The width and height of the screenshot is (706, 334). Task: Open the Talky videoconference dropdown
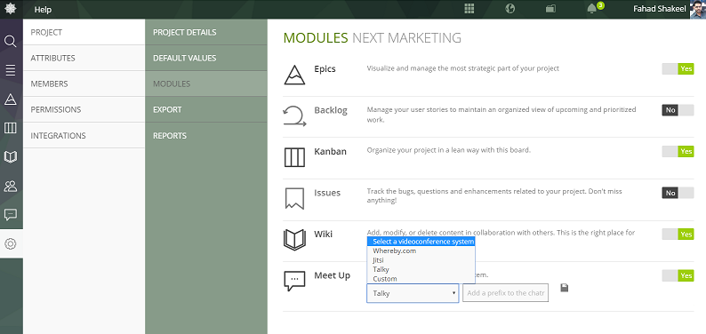pyautogui.click(x=413, y=293)
